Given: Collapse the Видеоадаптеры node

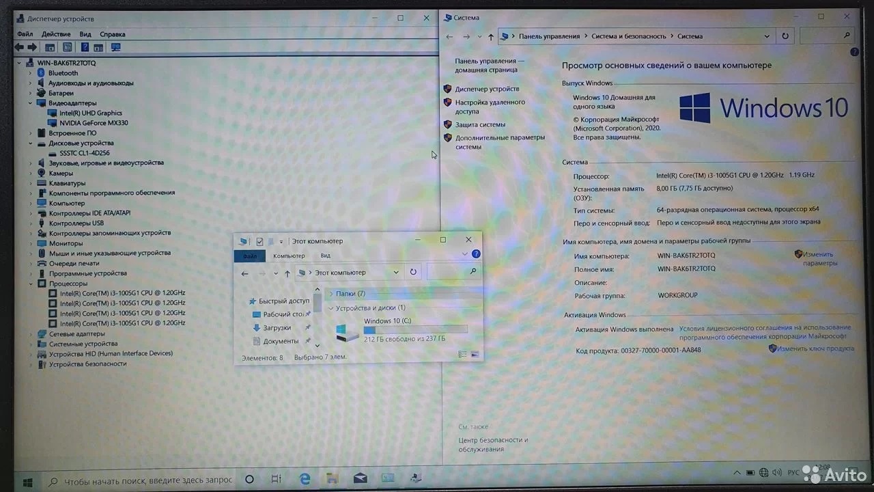Looking at the screenshot, I should (x=30, y=103).
